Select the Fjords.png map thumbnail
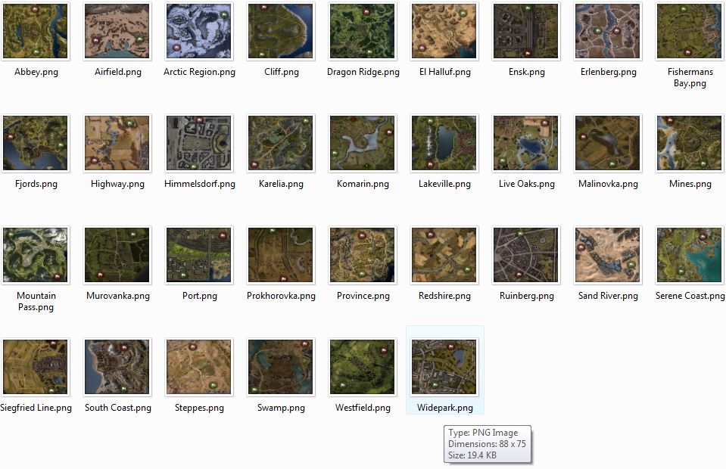 coord(35,143)
